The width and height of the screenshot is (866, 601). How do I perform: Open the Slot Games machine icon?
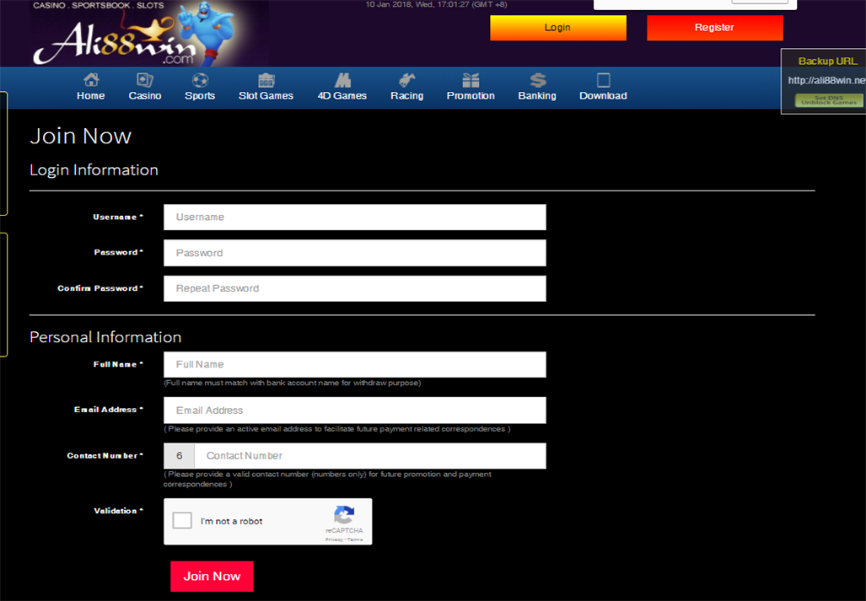(266, 81)
